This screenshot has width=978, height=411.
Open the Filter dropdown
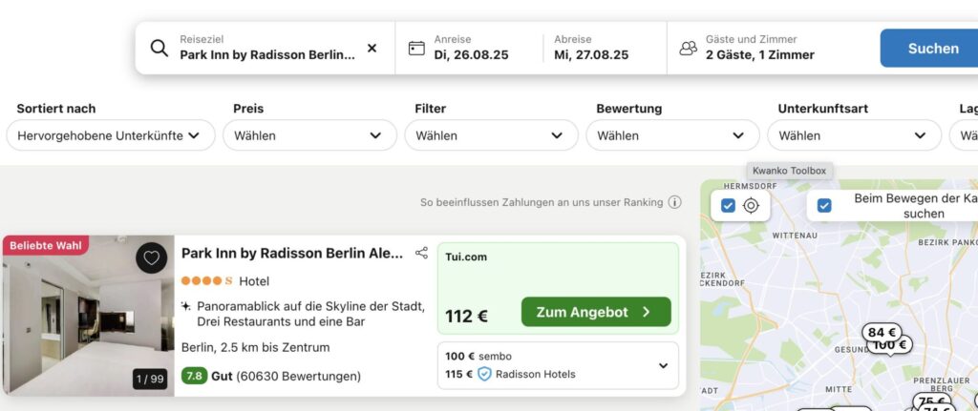(x=492, y=135)
